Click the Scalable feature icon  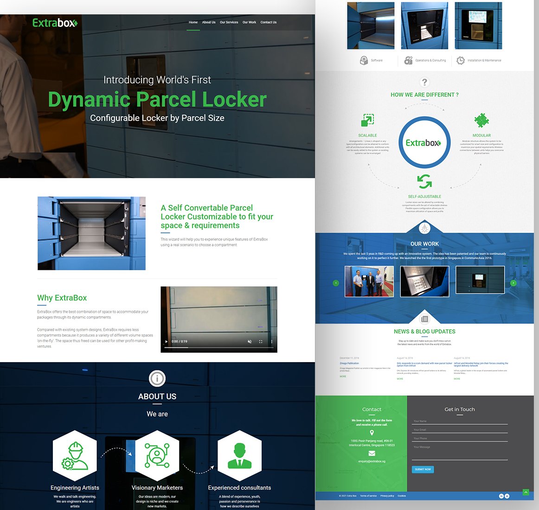367,120
